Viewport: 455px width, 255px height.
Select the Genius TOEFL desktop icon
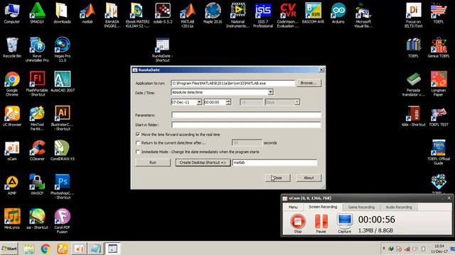pos(439,47)
